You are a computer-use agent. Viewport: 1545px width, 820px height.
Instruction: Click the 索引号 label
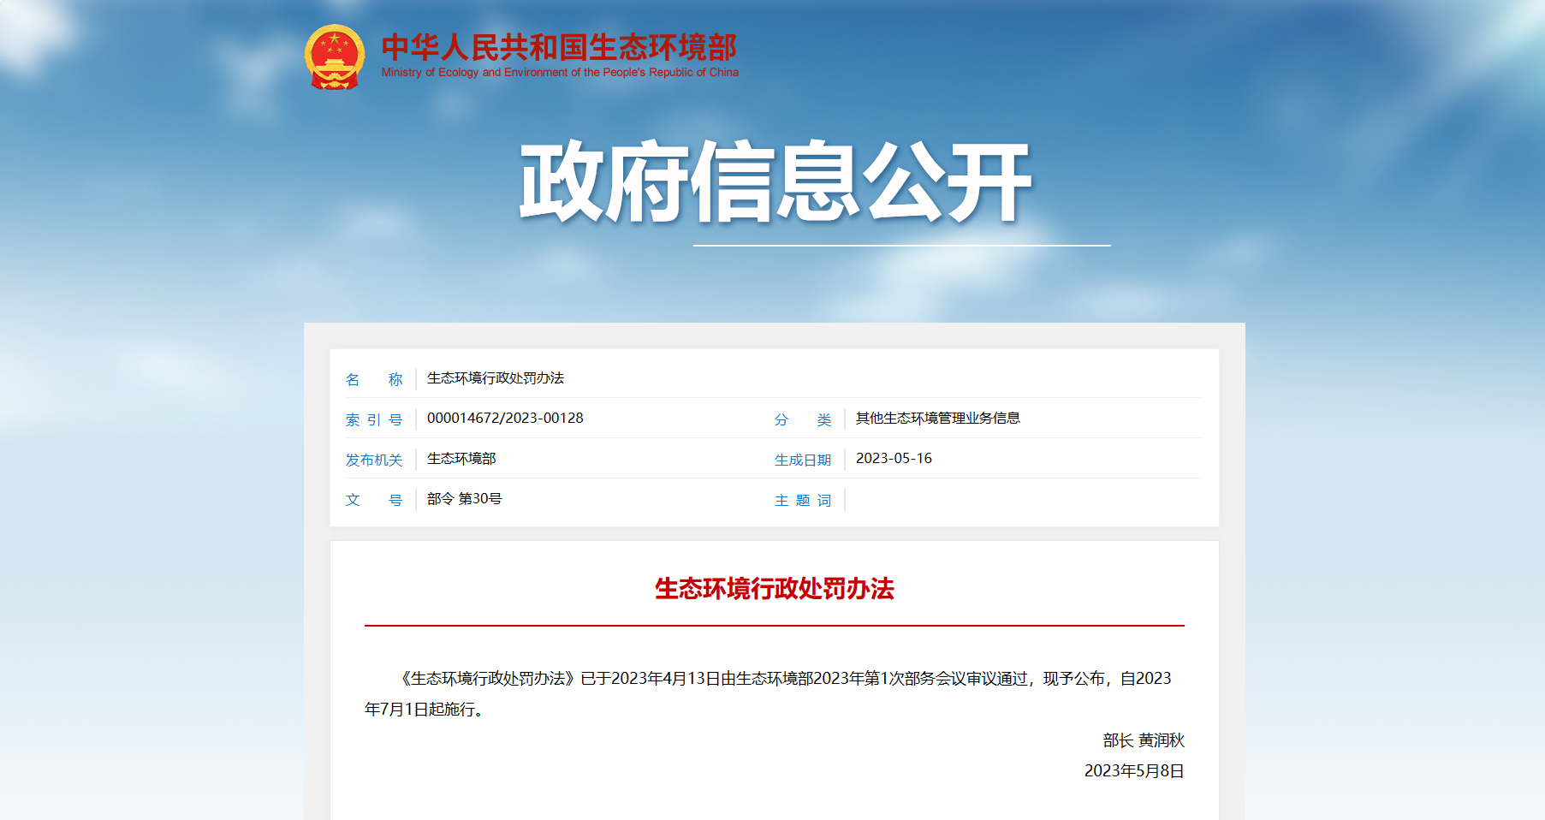[373, 419]
